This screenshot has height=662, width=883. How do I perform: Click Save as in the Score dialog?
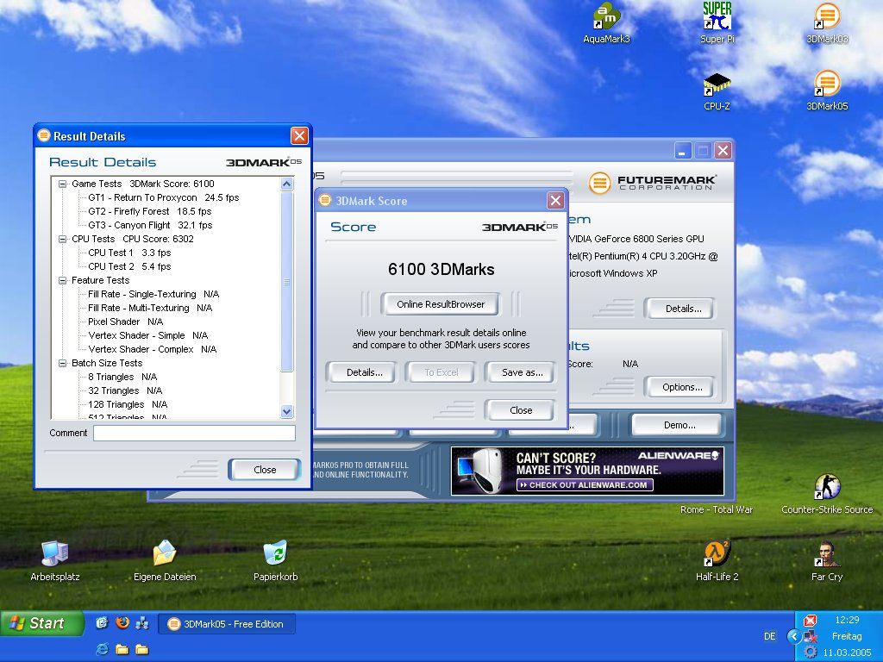click(x=522, y=372)
